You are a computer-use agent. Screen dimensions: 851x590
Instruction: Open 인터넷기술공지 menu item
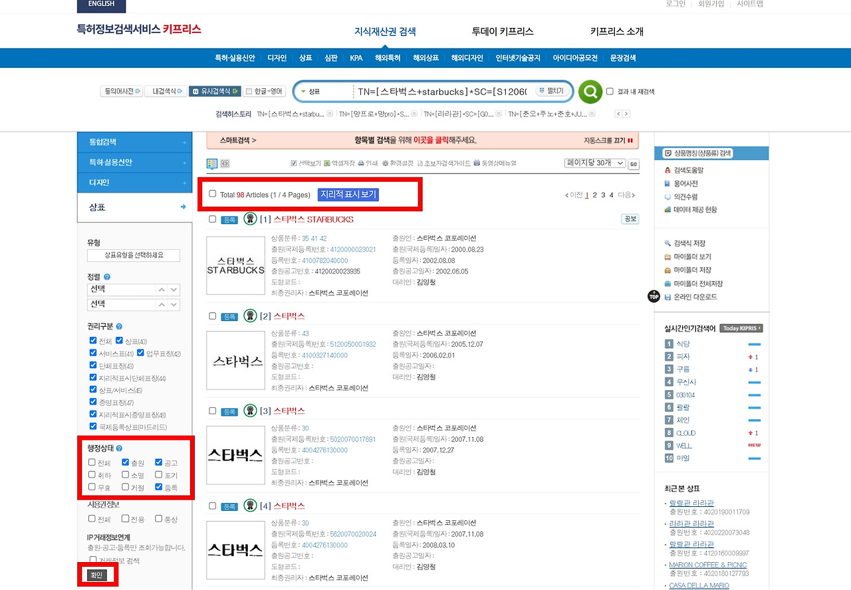click(518, 58)
